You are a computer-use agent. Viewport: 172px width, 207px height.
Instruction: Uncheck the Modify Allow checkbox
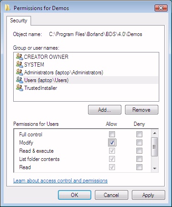pos(112,143)
